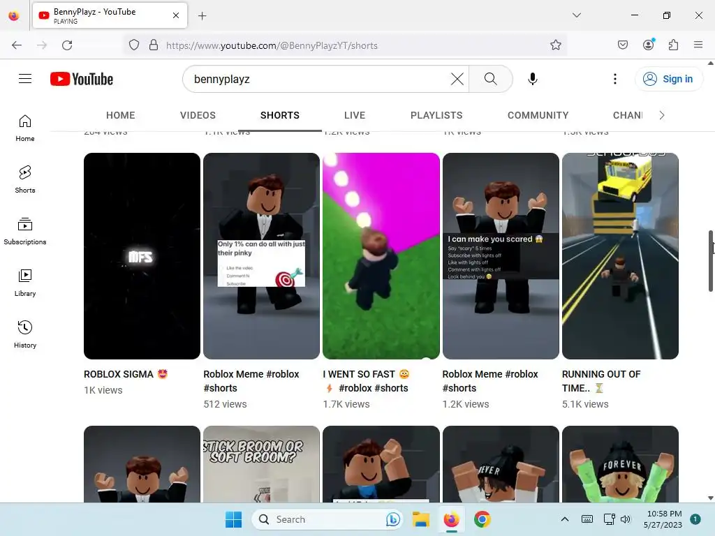Open the ROBLOX SIGMA title link
Image resolution: width=715 pixels, height=536 pixels.
tap(126, 374)
